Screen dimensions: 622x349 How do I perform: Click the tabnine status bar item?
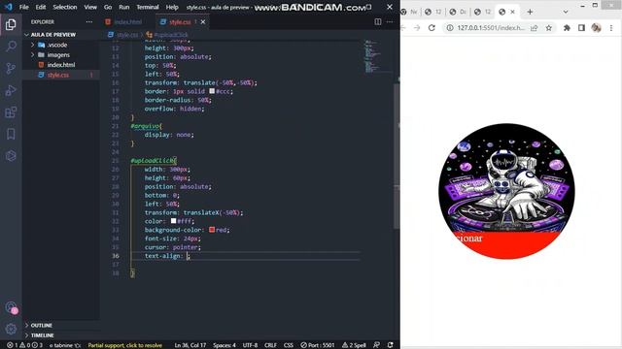tap(65, 345)
